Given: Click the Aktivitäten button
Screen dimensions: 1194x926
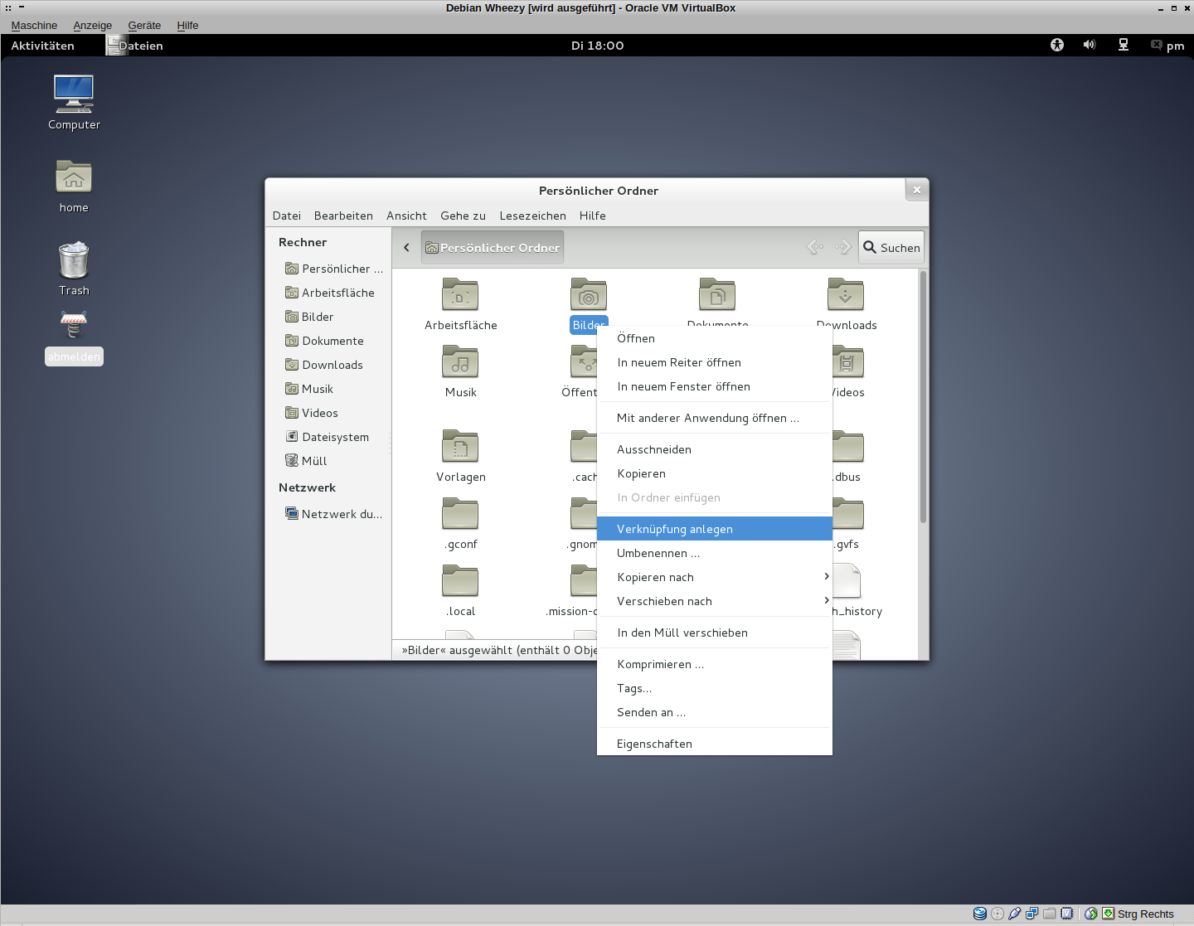Looking at the screenshot, I should 43,46.
